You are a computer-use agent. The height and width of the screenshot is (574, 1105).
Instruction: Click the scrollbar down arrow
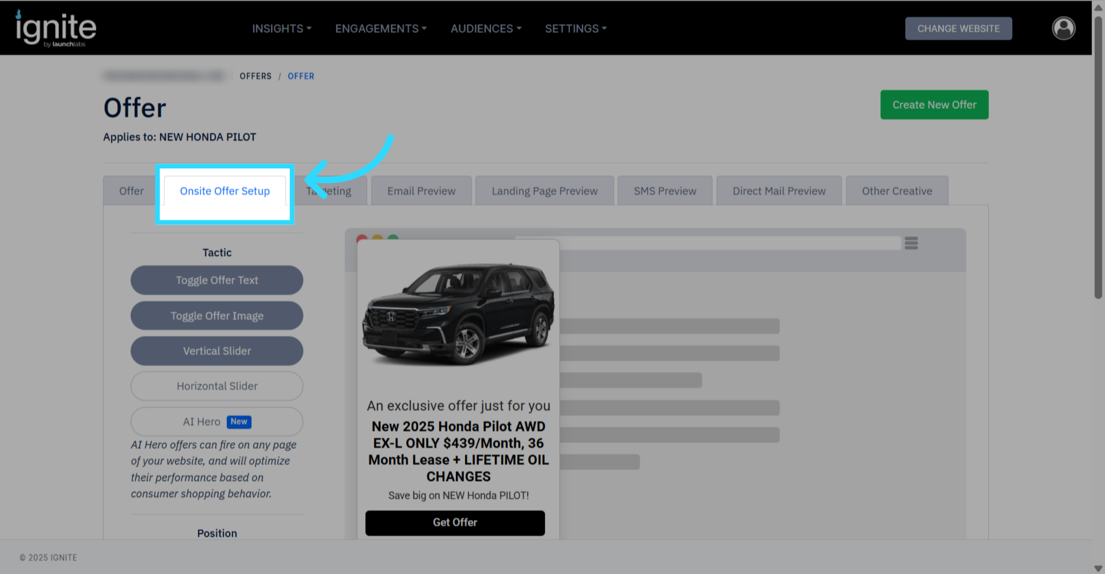point(1098,568)
